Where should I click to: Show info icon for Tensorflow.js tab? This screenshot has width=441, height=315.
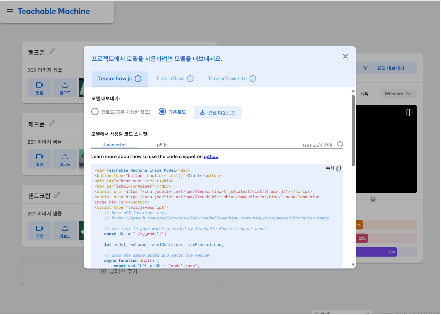click(x=138, y=79)
